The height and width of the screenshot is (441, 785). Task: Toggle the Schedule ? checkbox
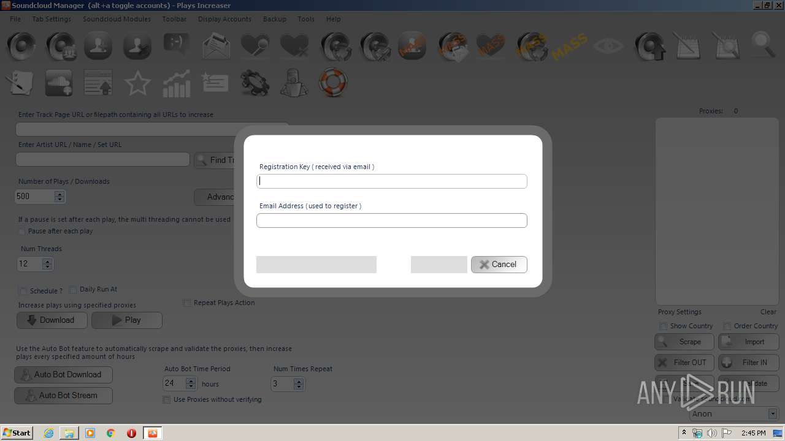click(x=23, y=292)
